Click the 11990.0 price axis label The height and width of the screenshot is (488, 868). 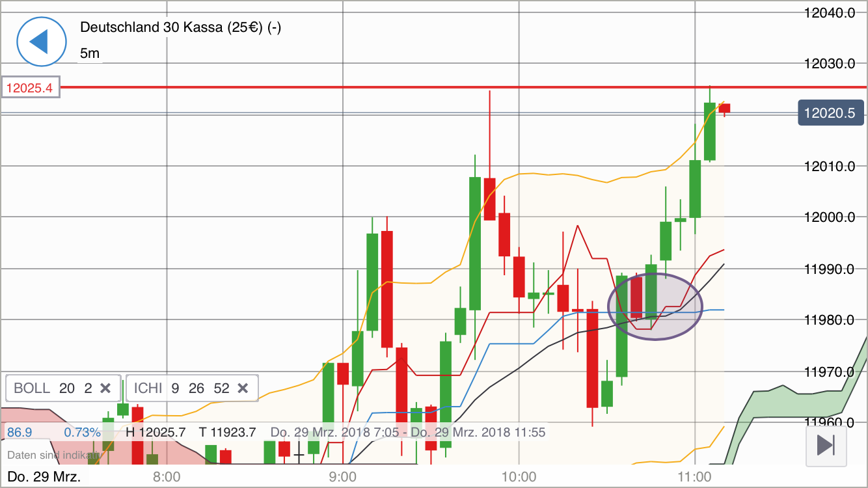[830, 269]
